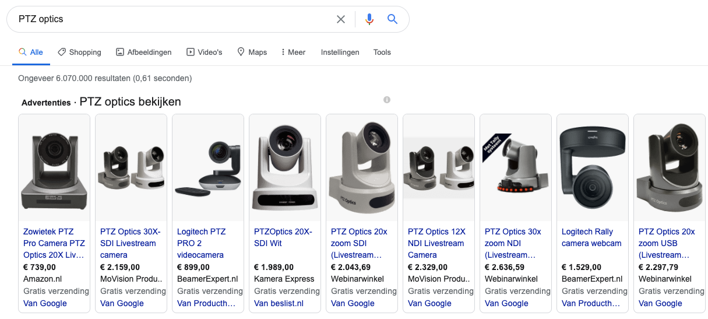
Task: Click the € 899,00 price
Action: 193,267
